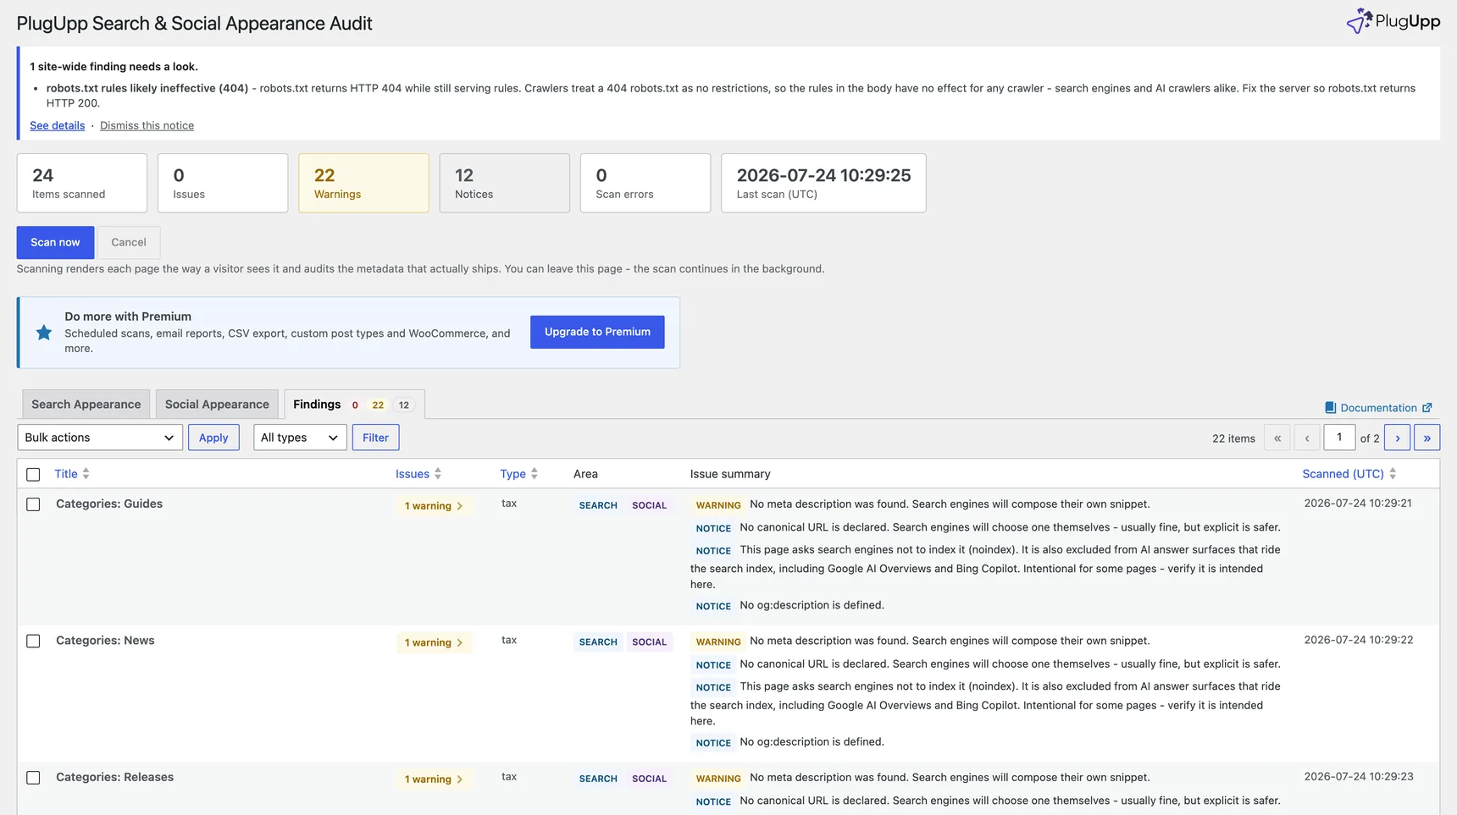Click the external-link icon beside Documentation
The height and width of the screenshot is (815, 1457).
(1427, 408)
